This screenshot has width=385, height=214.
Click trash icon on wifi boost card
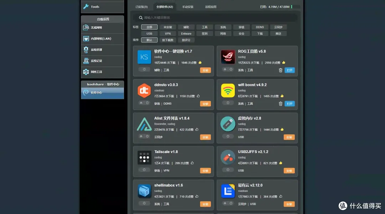point(281,104)
